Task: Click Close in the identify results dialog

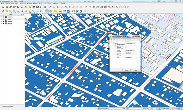Action: [x=126, y=70]
